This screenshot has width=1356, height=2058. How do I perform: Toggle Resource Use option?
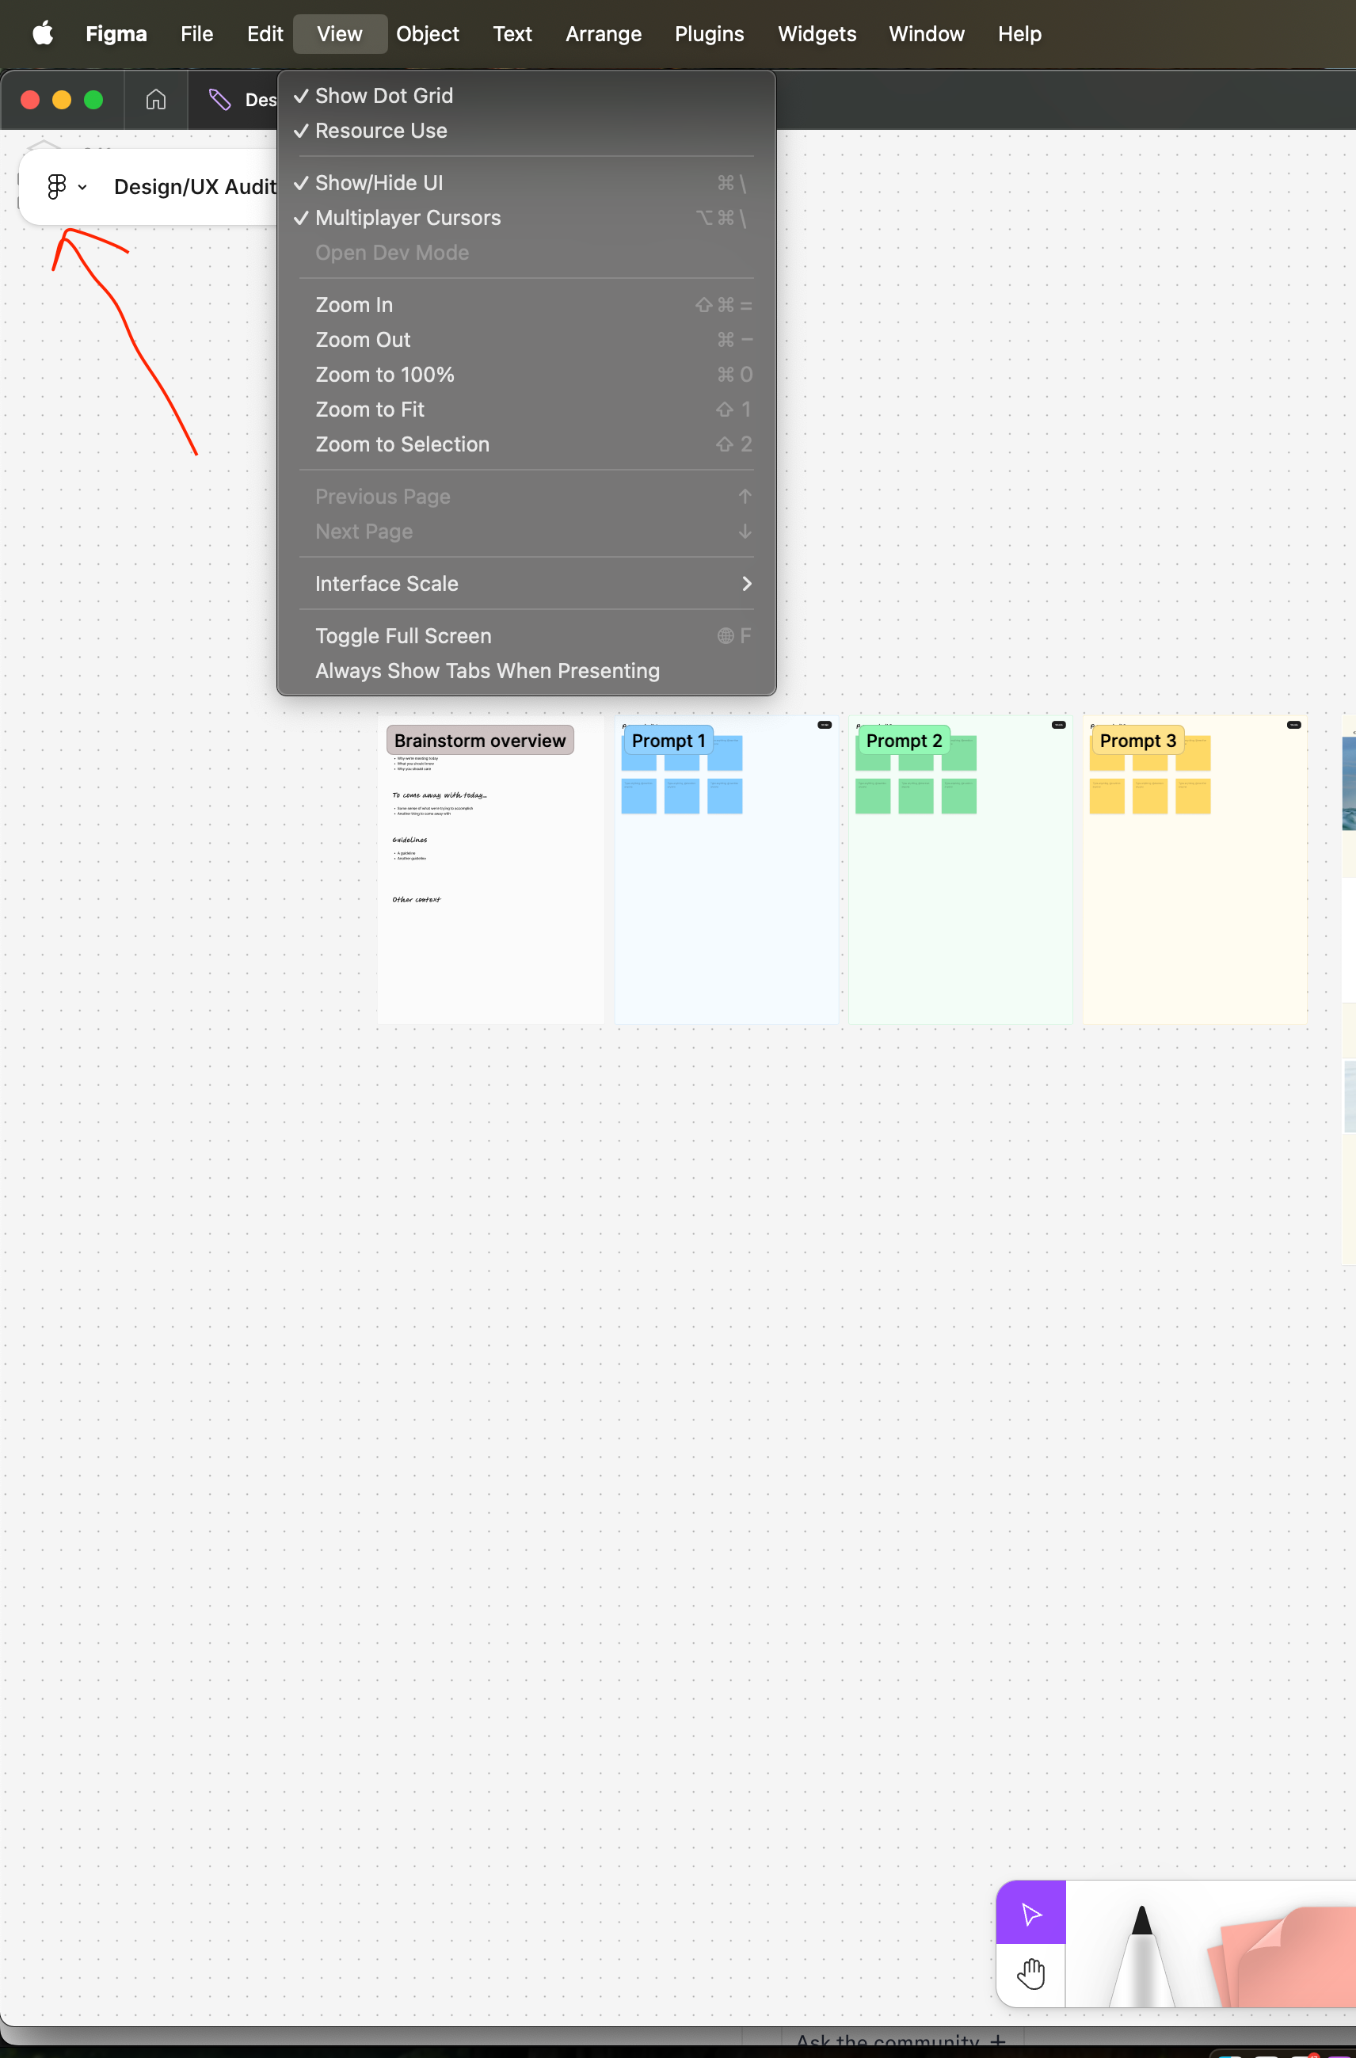(527, 131)
